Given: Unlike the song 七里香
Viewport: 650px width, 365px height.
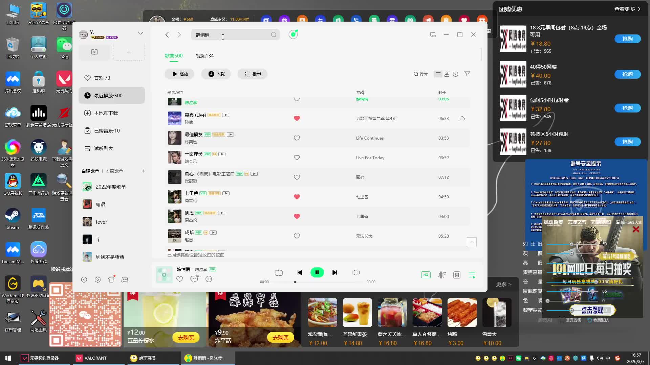Looking at the screenshot, I should [297, 197].
